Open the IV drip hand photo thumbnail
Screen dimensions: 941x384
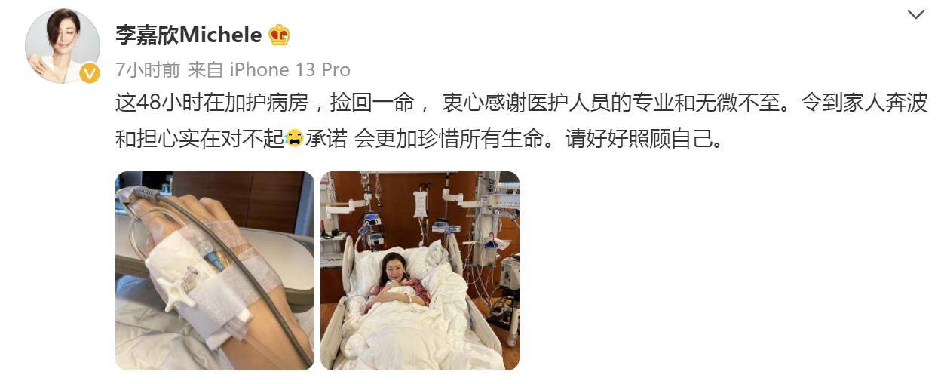pyautogui.click(x=215, y=271)
